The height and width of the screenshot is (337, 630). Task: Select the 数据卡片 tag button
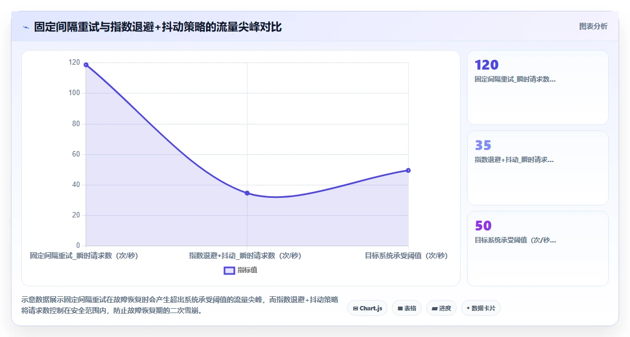tap(481, 308)
